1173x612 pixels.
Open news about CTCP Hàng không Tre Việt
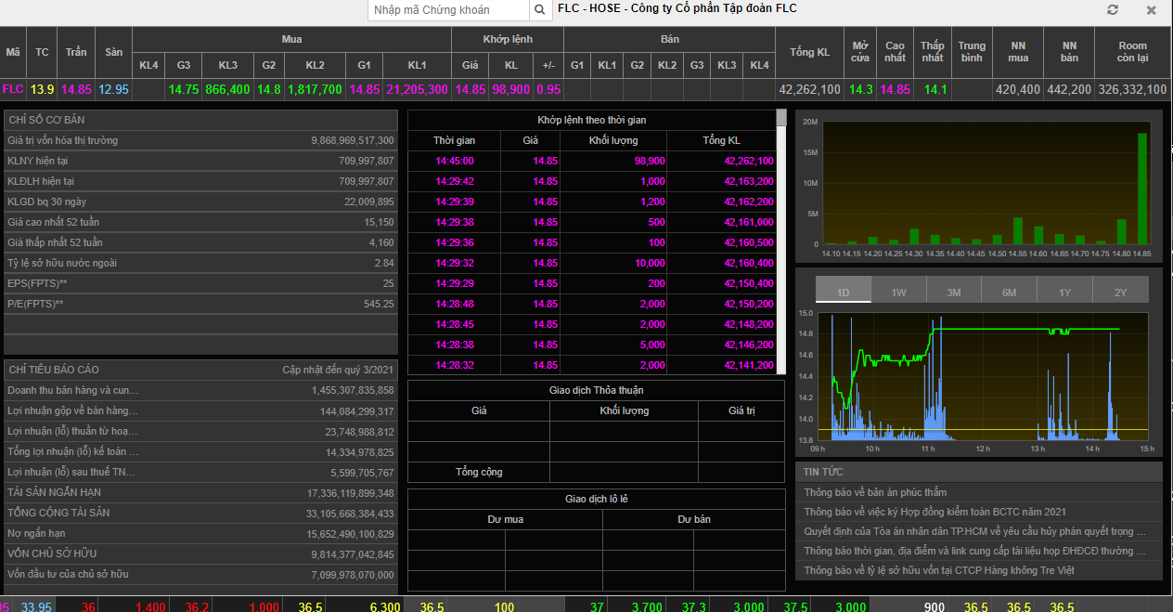pyautogui.click(x=939, y=570)
